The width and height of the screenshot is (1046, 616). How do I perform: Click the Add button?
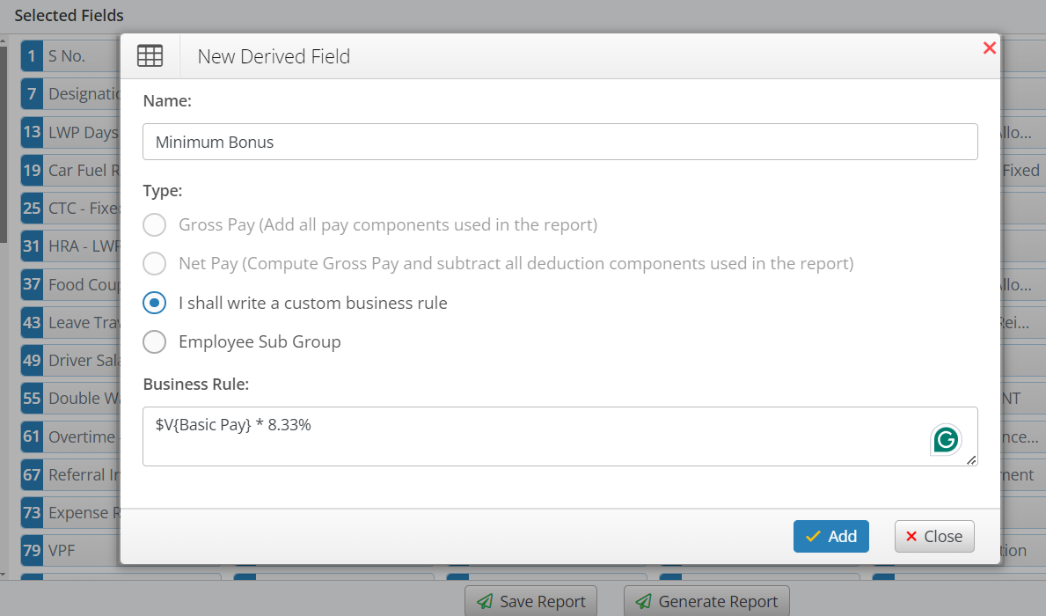[831, 536]
